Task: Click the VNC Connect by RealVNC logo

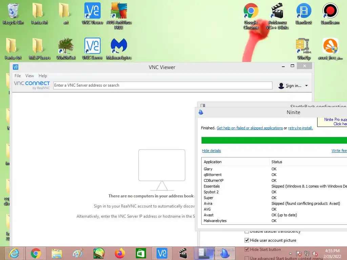Action: coord(32,85)
